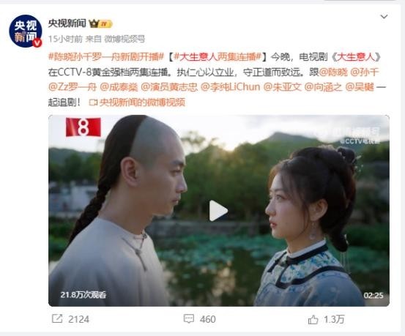Open hashtag #陈晓孙千罗一舟新剧开播#

[x=106, y=57]
